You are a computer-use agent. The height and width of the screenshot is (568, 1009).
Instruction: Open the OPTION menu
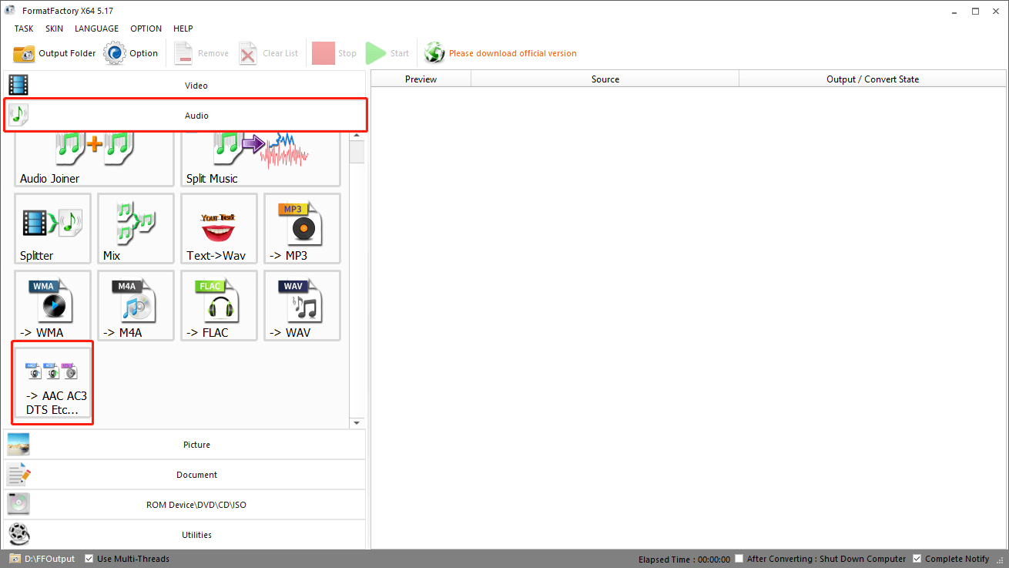coord(146,29)
